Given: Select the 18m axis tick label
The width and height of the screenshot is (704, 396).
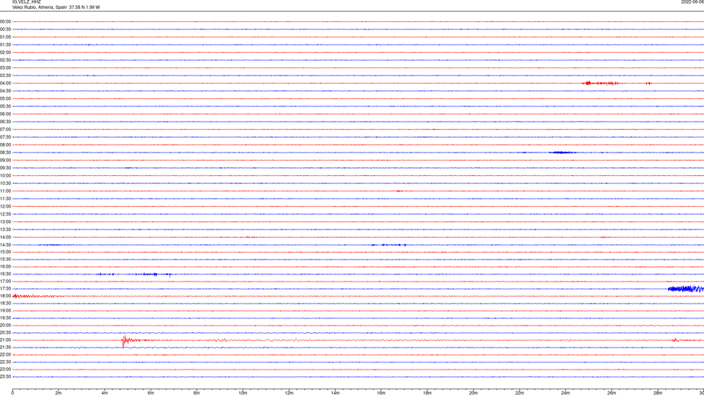Looking at the screenshot, I should [x=428, y=393].
